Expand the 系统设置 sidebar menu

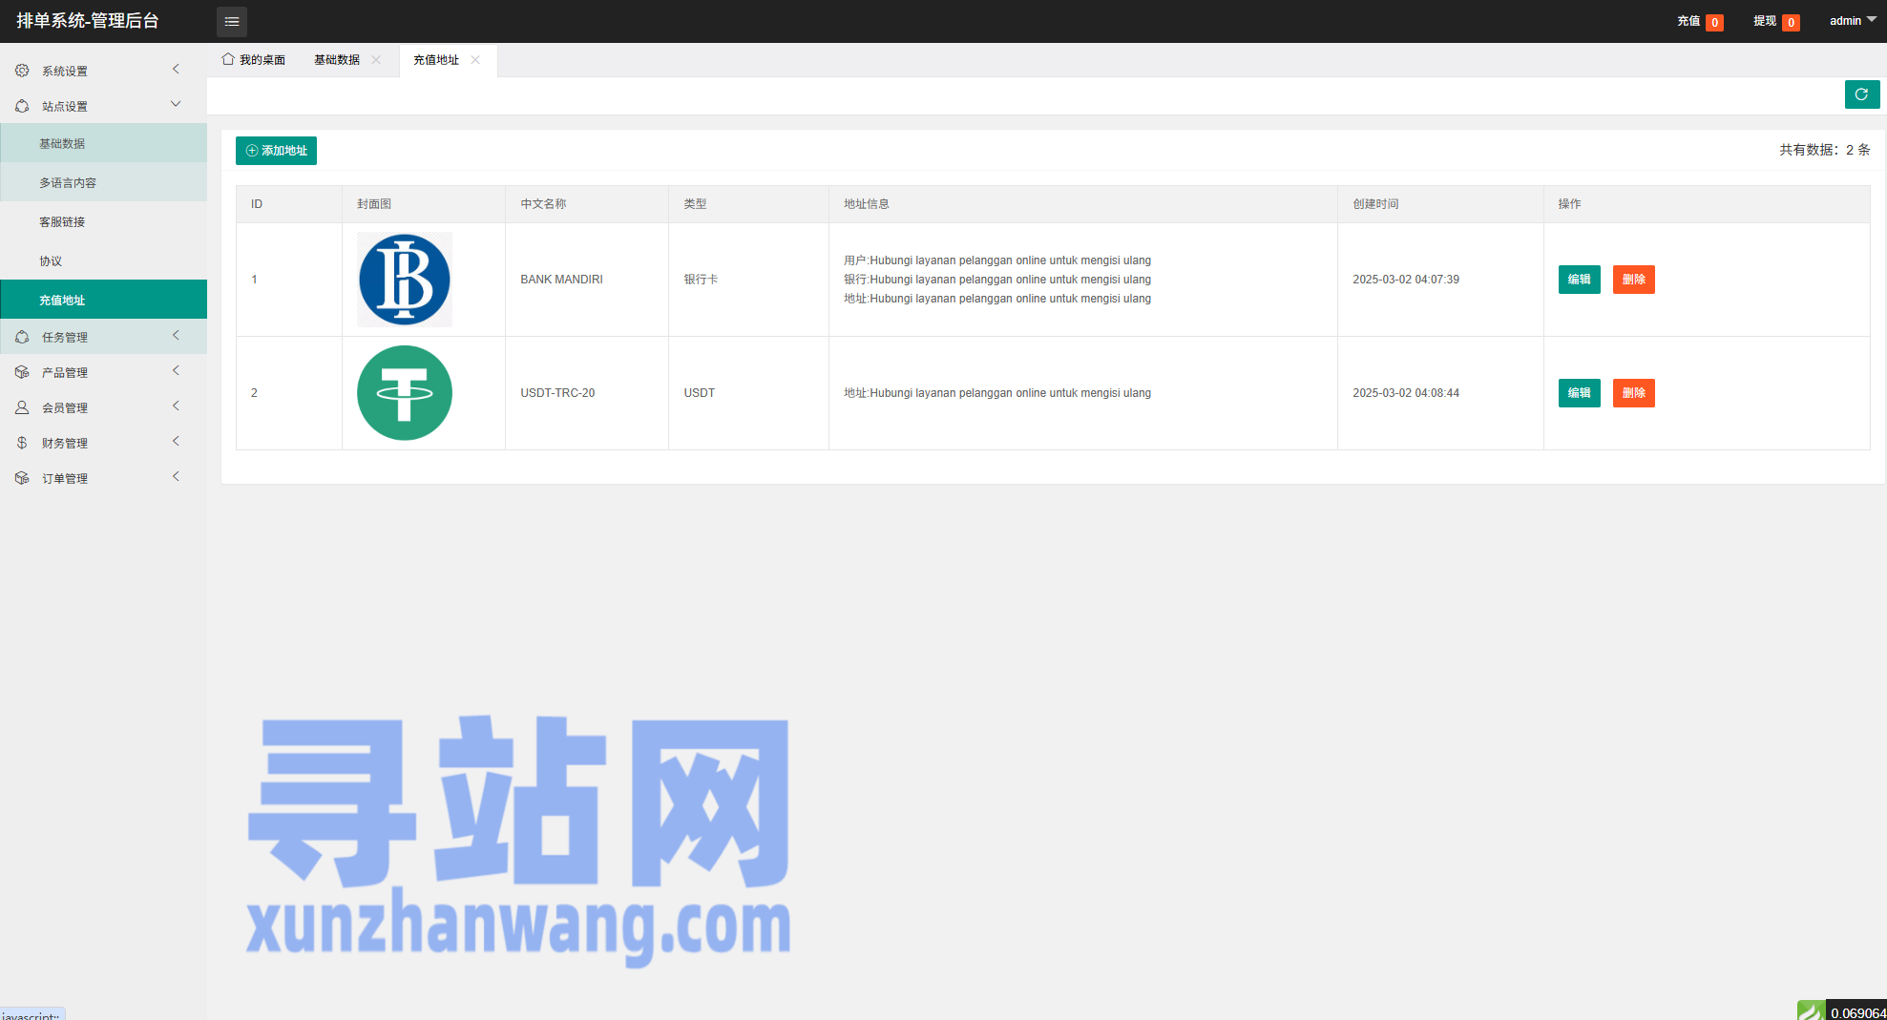pyautogui.click(x=103, y=71)
